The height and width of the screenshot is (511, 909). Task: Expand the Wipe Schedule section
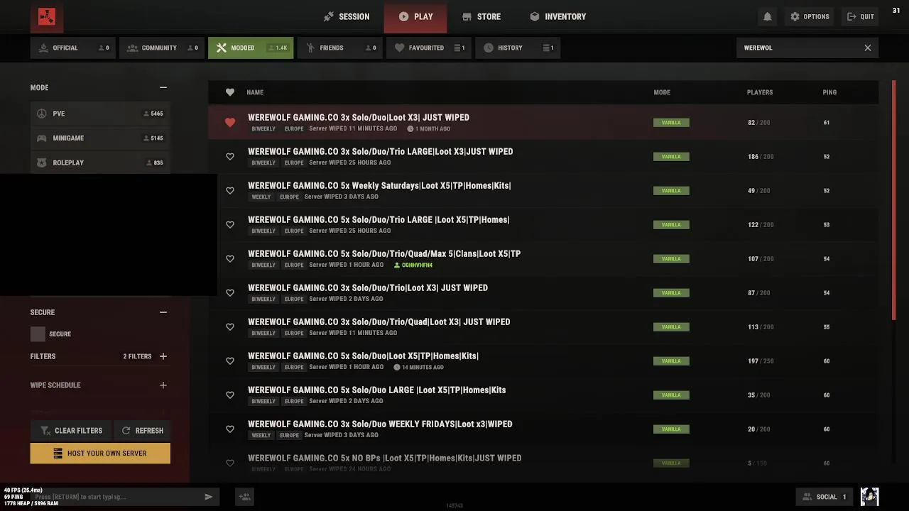[163, 385]
